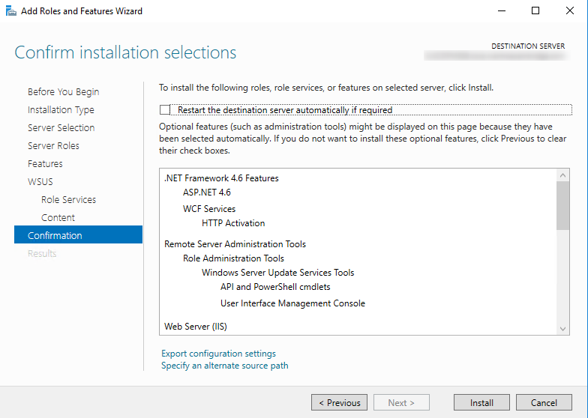
Task: Open the Features step
Action: coord(45,163)
